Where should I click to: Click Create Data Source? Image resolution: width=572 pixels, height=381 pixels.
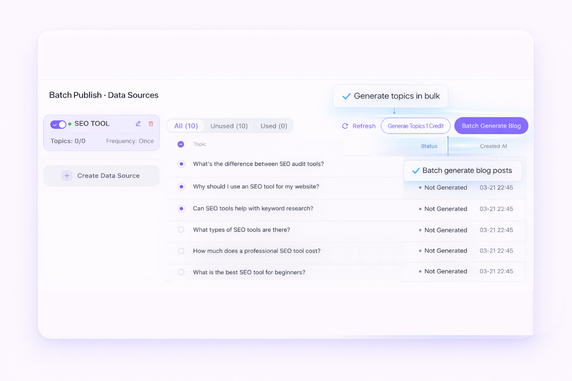pyautogui.click(x=101, y=175)
